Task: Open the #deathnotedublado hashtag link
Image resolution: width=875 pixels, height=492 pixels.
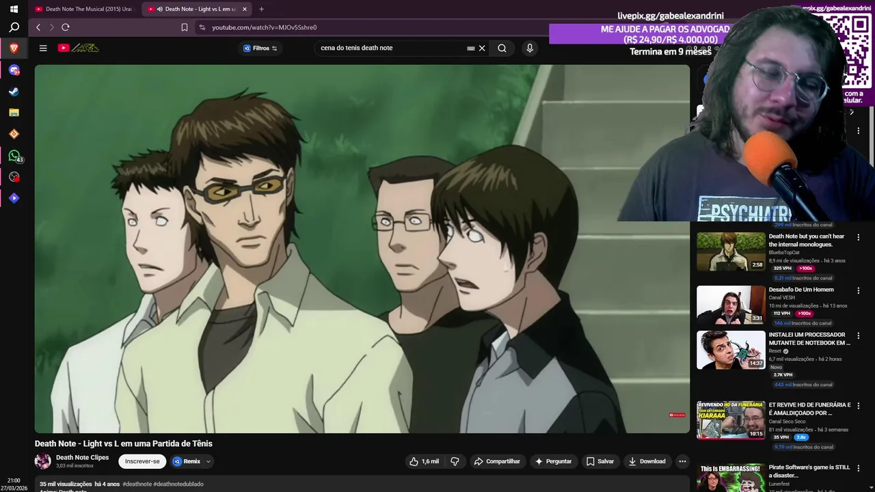Action: [178, 484]
